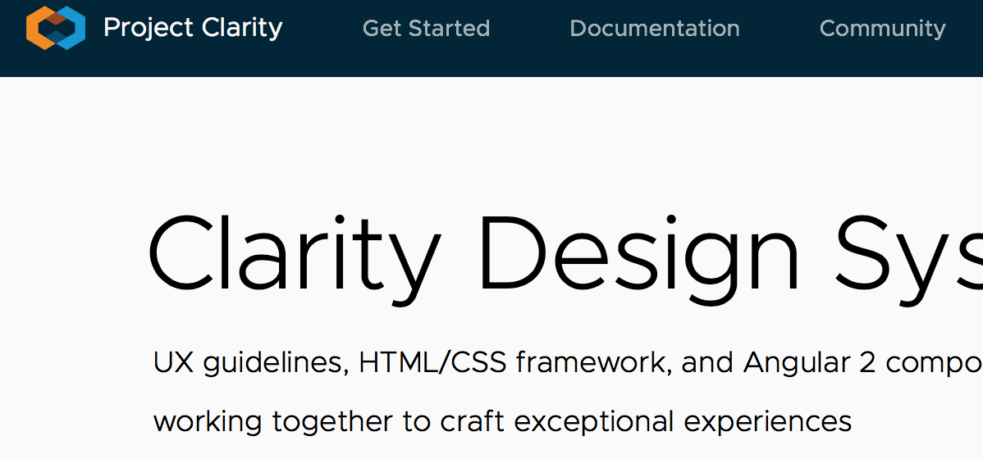983x459 pixels.
Task: Click header space between Documentation and Community
Action: (x=780, y=29)
